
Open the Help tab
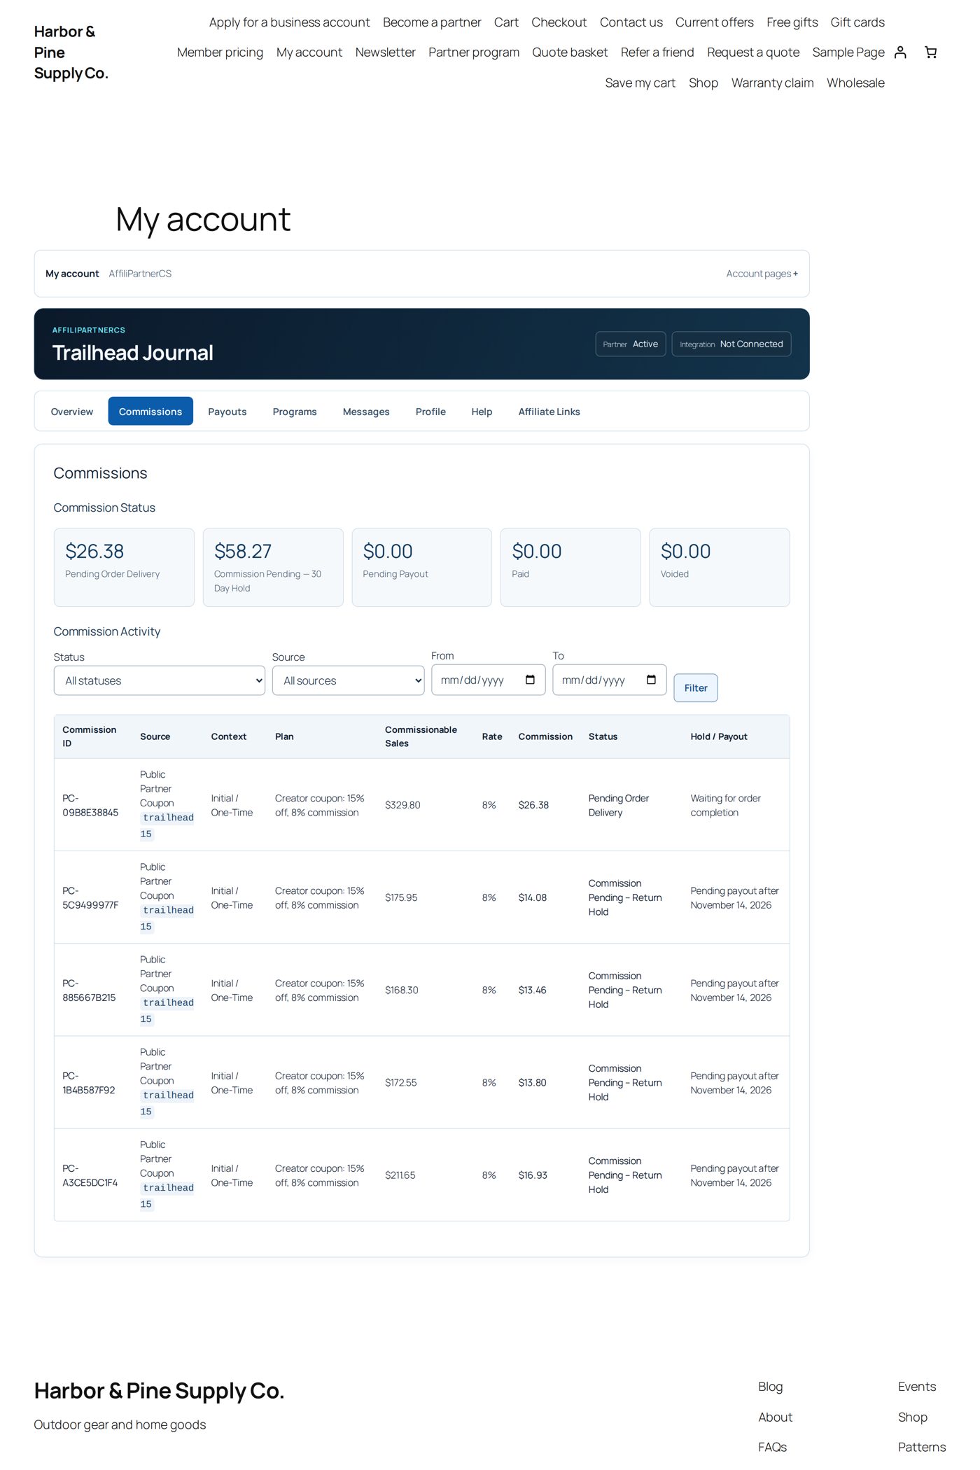click(482, 412)
